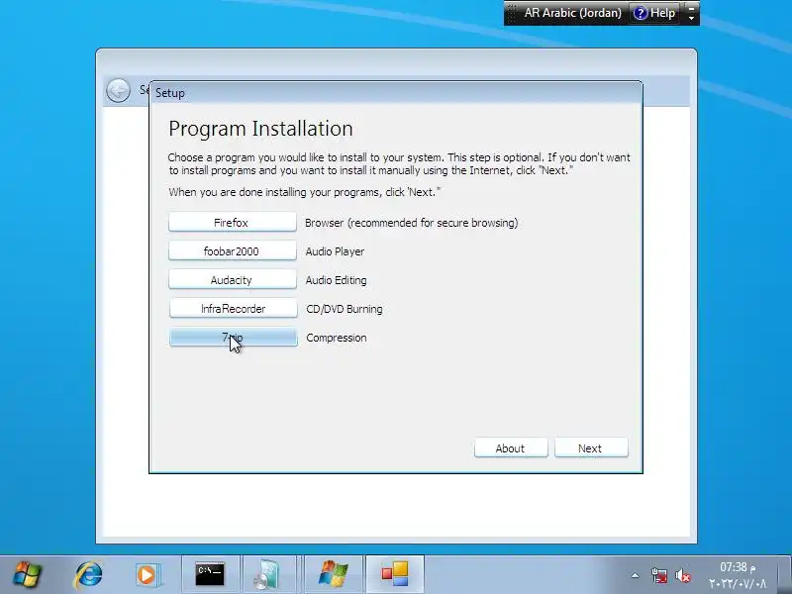This screenshot has width=792, height=594.
Task: Click the Setup window title text
Action: tap(169, 93)
